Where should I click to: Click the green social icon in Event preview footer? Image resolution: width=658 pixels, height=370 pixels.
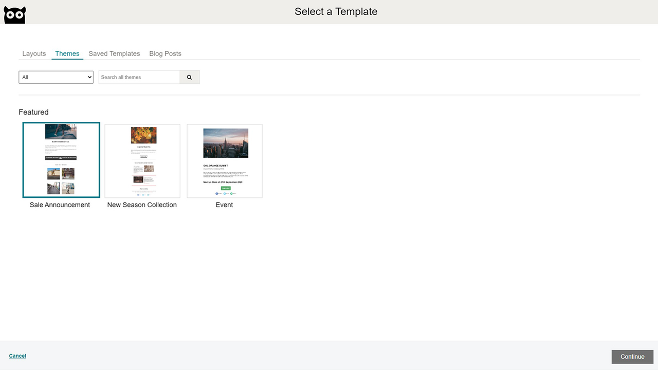[231, 194]
